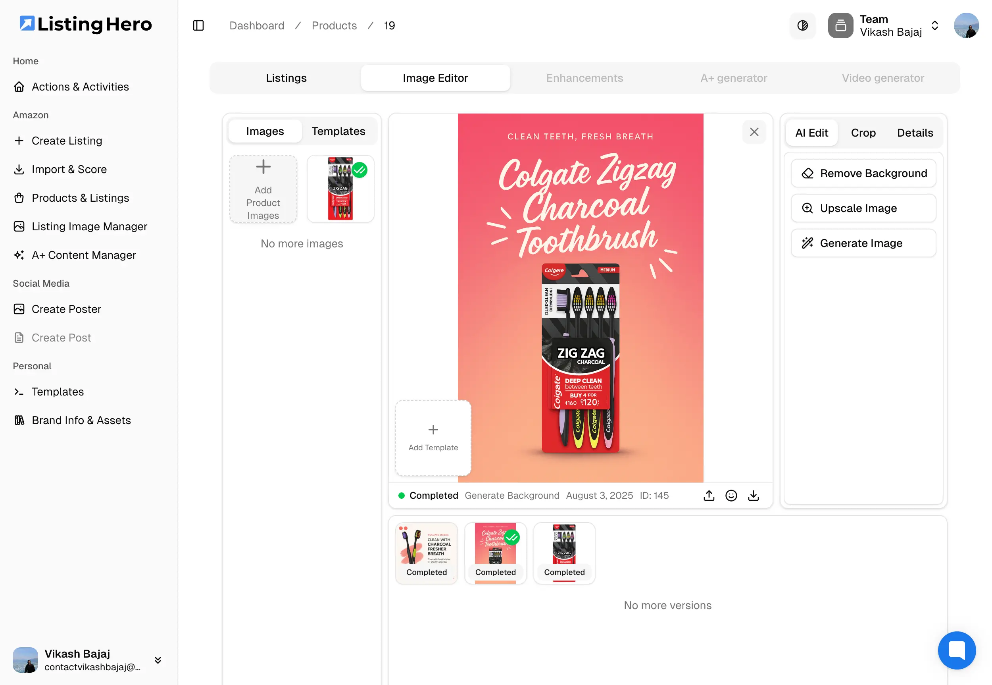Click Add Product Images tile
Screen dimensions: 992x685
point(263,189)
